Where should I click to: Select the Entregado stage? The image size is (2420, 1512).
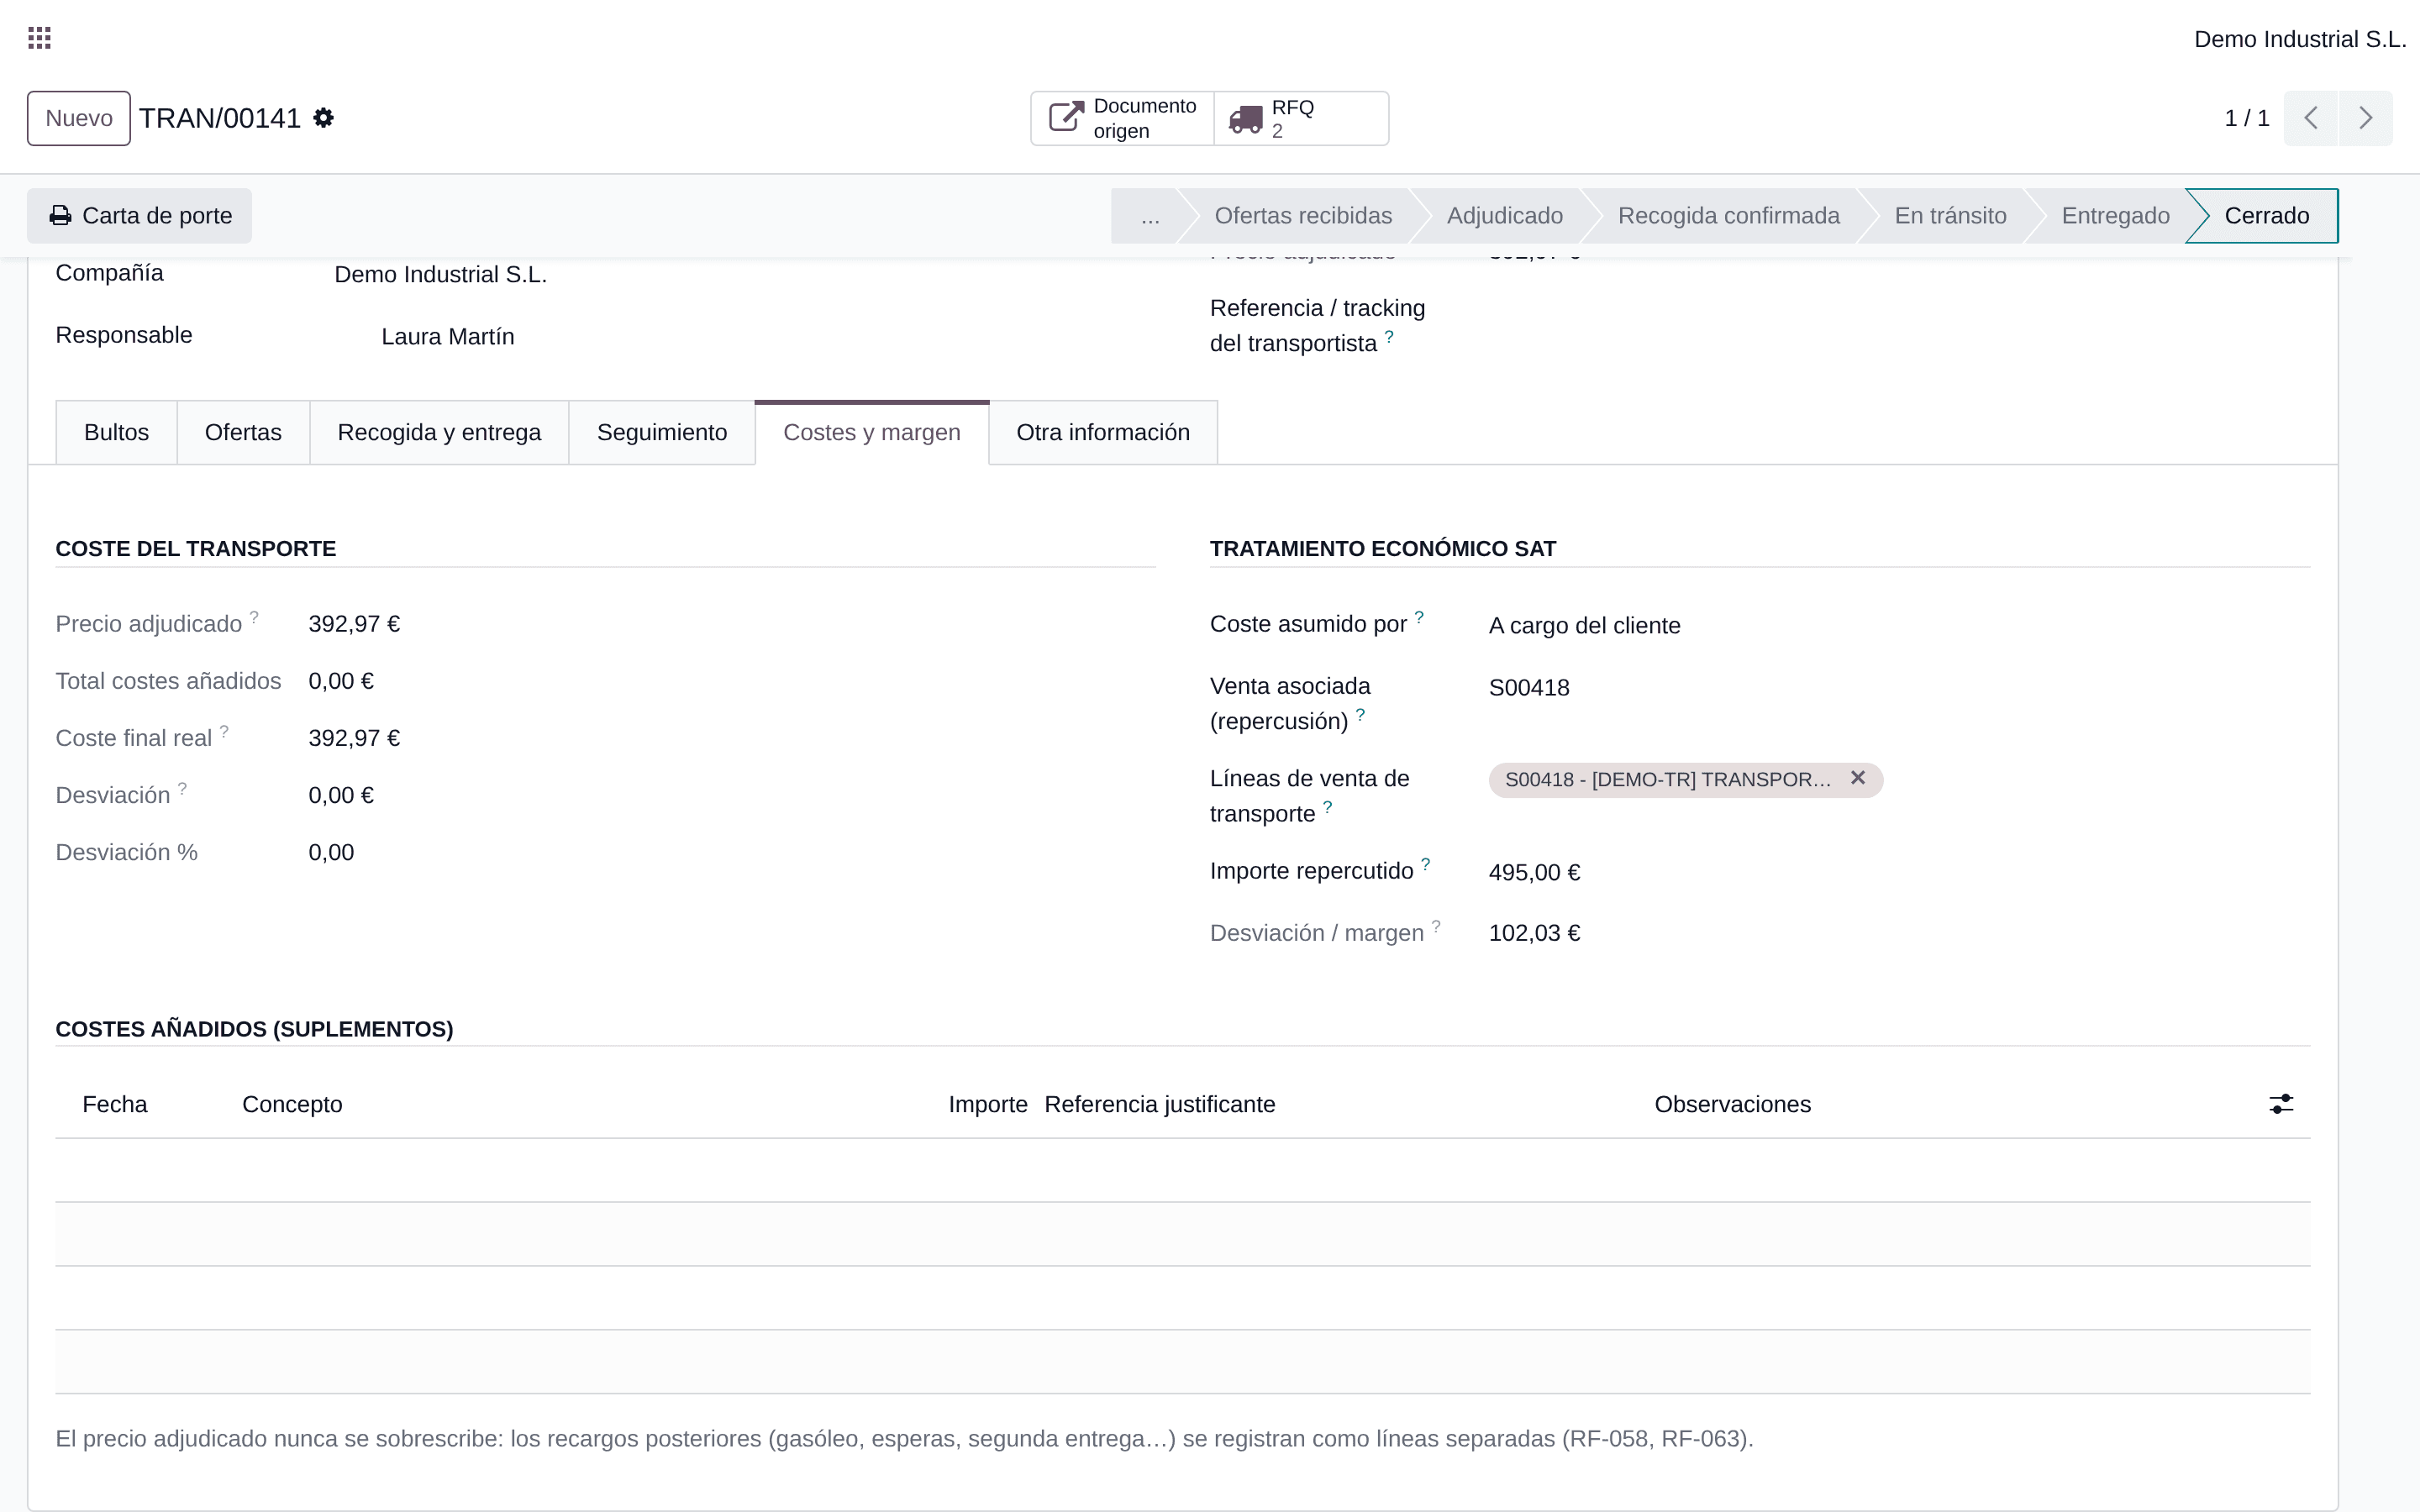(x=2115, y=216)
